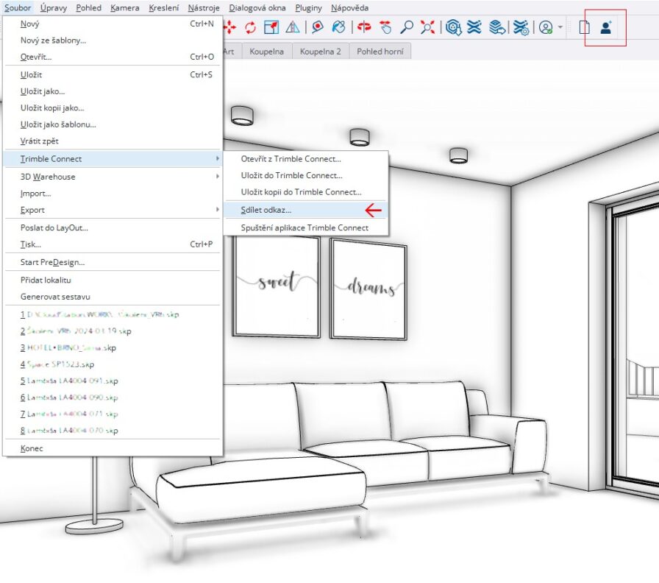Click the Zoom Extents icon

point(428,28)
